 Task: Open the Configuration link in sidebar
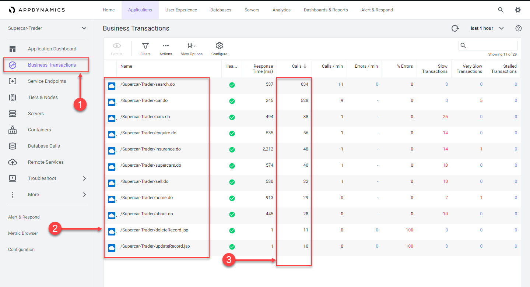point(21,249)
